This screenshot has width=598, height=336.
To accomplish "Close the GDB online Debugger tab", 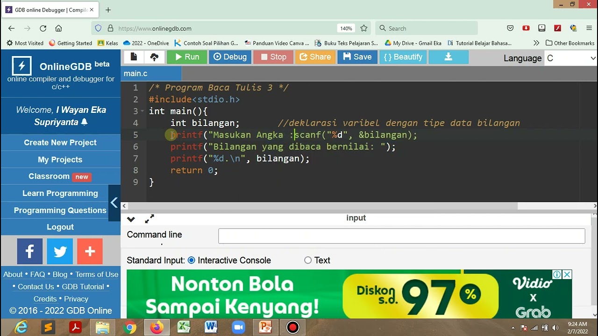I will [92, 10].
